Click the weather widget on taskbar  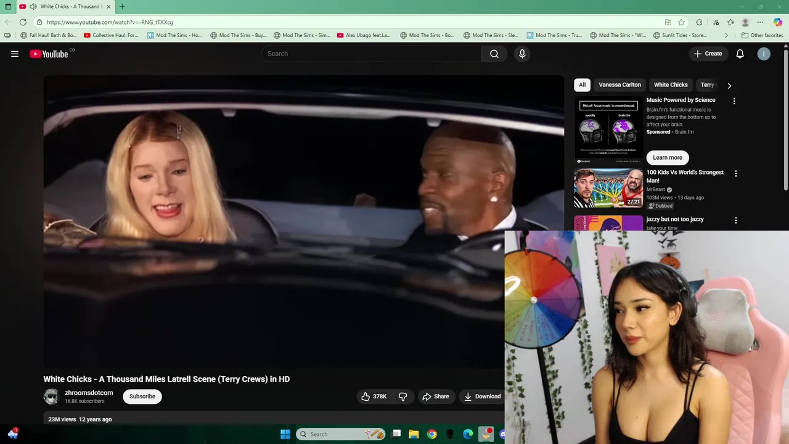coord(12,434)
